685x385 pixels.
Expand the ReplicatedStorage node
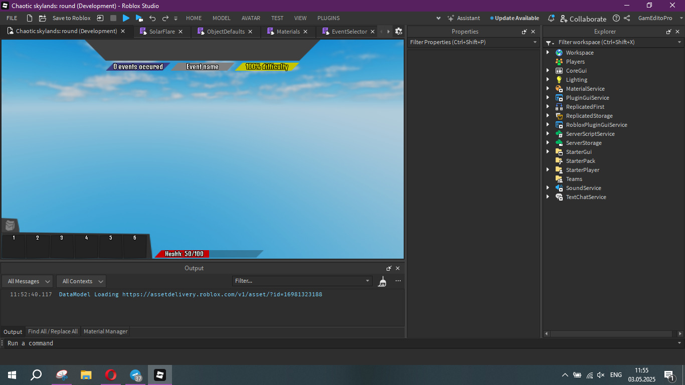click(x=548, y=116)
